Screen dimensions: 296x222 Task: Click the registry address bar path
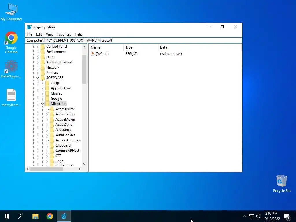click(134, 40)
